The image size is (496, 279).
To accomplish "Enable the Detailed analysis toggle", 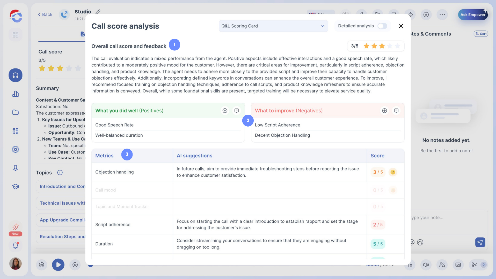I will (382, 26).
